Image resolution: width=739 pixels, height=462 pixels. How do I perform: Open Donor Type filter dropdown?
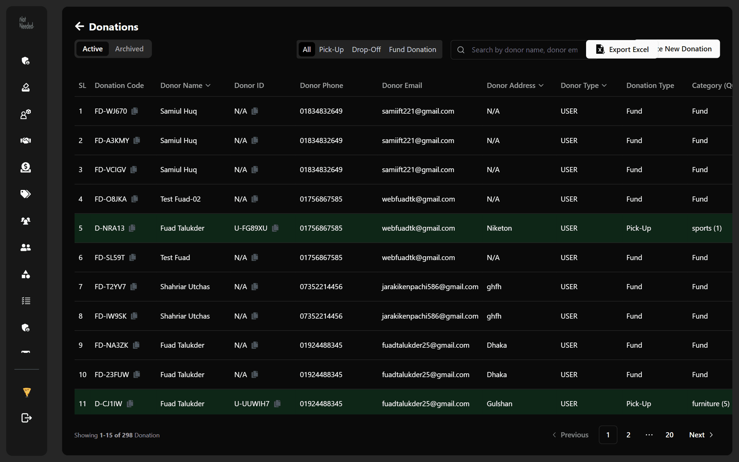(x=604, y=86)
